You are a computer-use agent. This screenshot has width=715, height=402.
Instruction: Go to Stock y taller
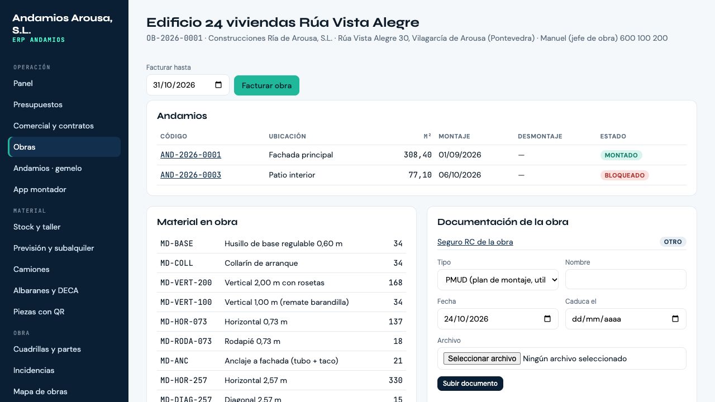tap(64, 227)
